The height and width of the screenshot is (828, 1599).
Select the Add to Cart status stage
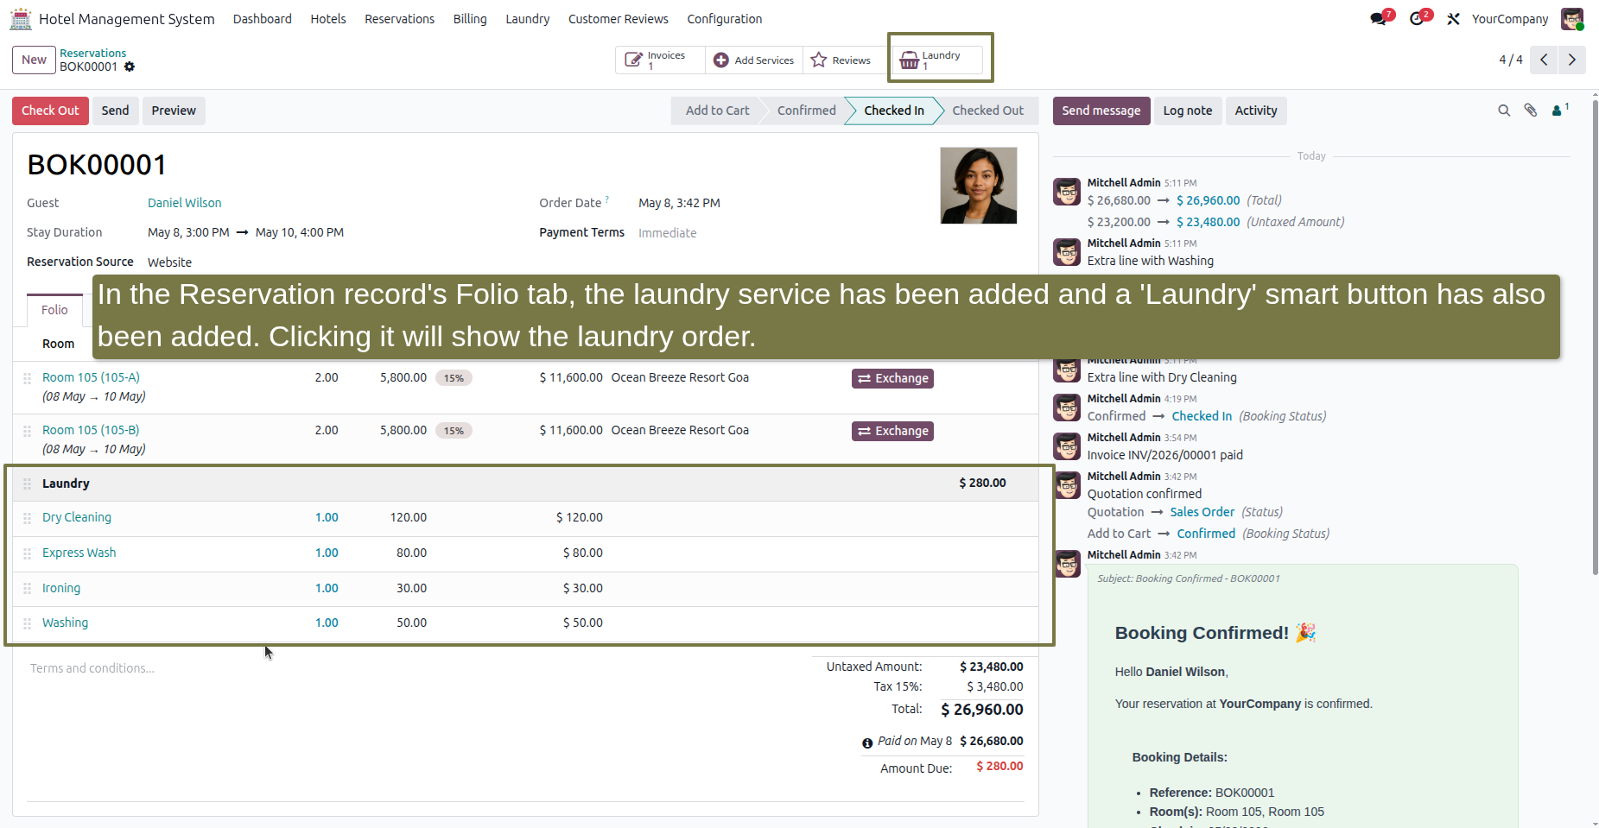pos(717,111)
